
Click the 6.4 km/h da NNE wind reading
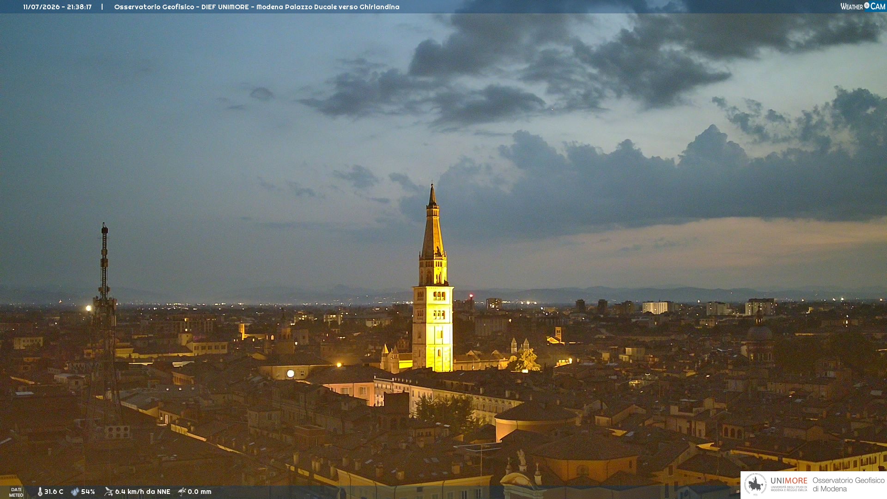tap(142, 492)
